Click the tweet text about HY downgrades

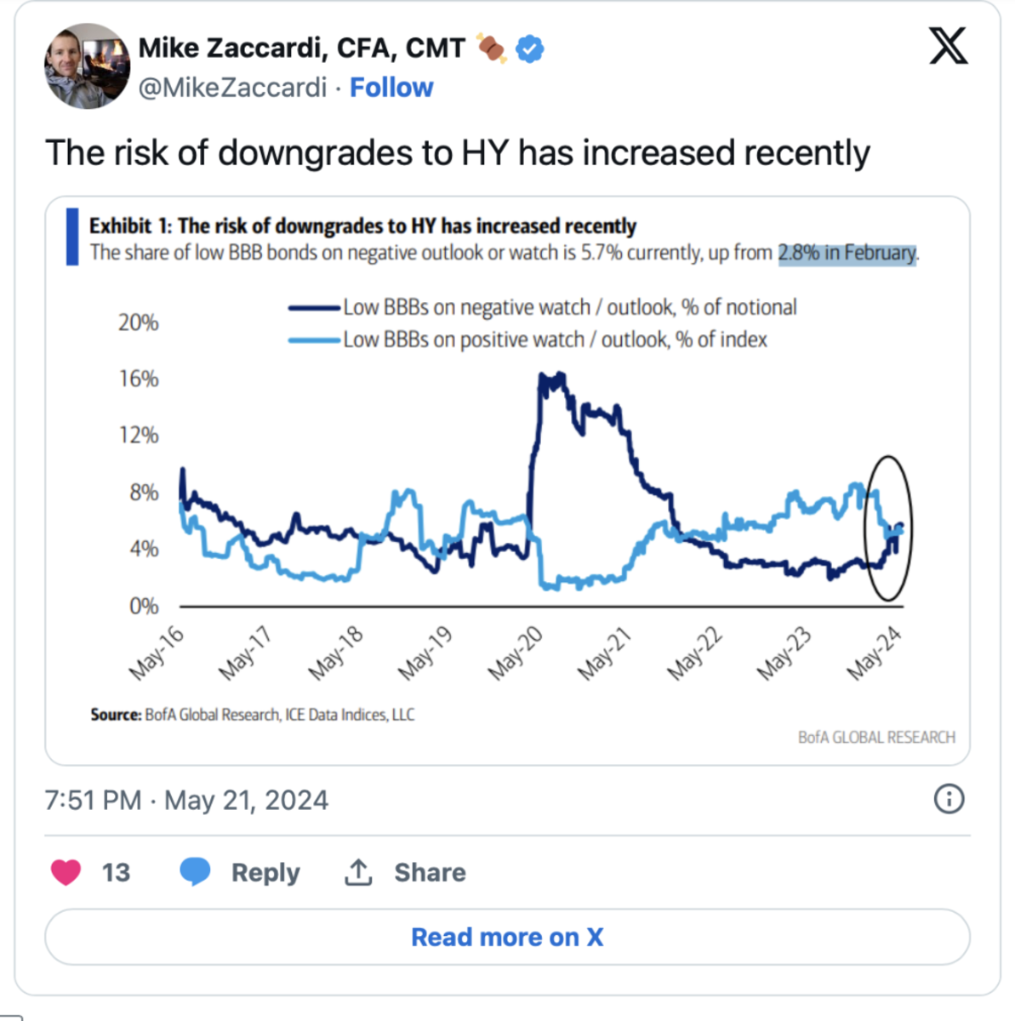pos(458,153)
